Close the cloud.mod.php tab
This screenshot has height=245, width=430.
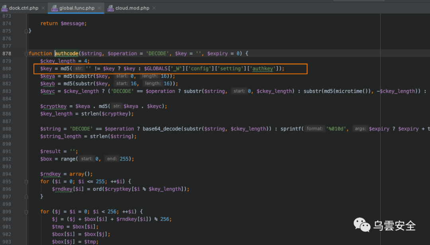154,8
